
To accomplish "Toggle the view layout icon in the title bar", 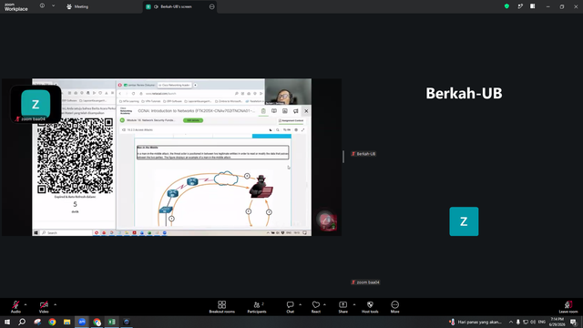I will [532, 6].
